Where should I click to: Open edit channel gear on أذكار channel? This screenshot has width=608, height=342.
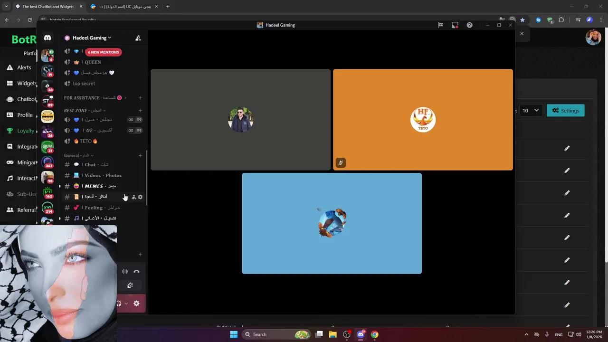click(x=140, y=197)
